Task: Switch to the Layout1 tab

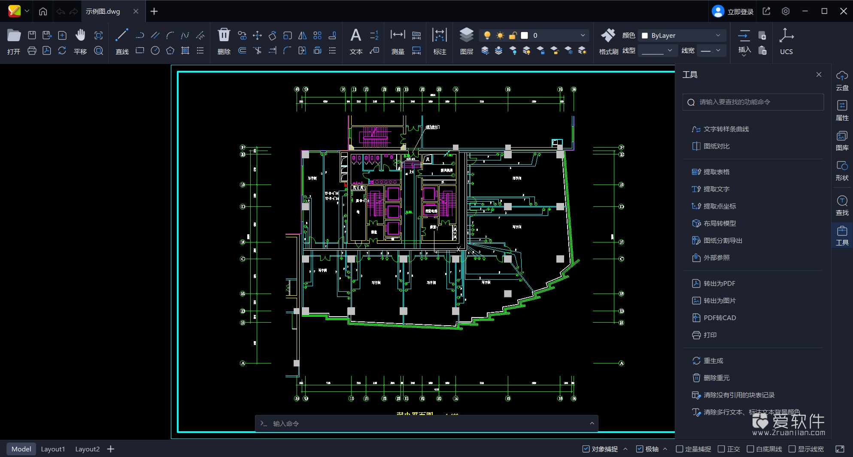Action: pos(53,449)
